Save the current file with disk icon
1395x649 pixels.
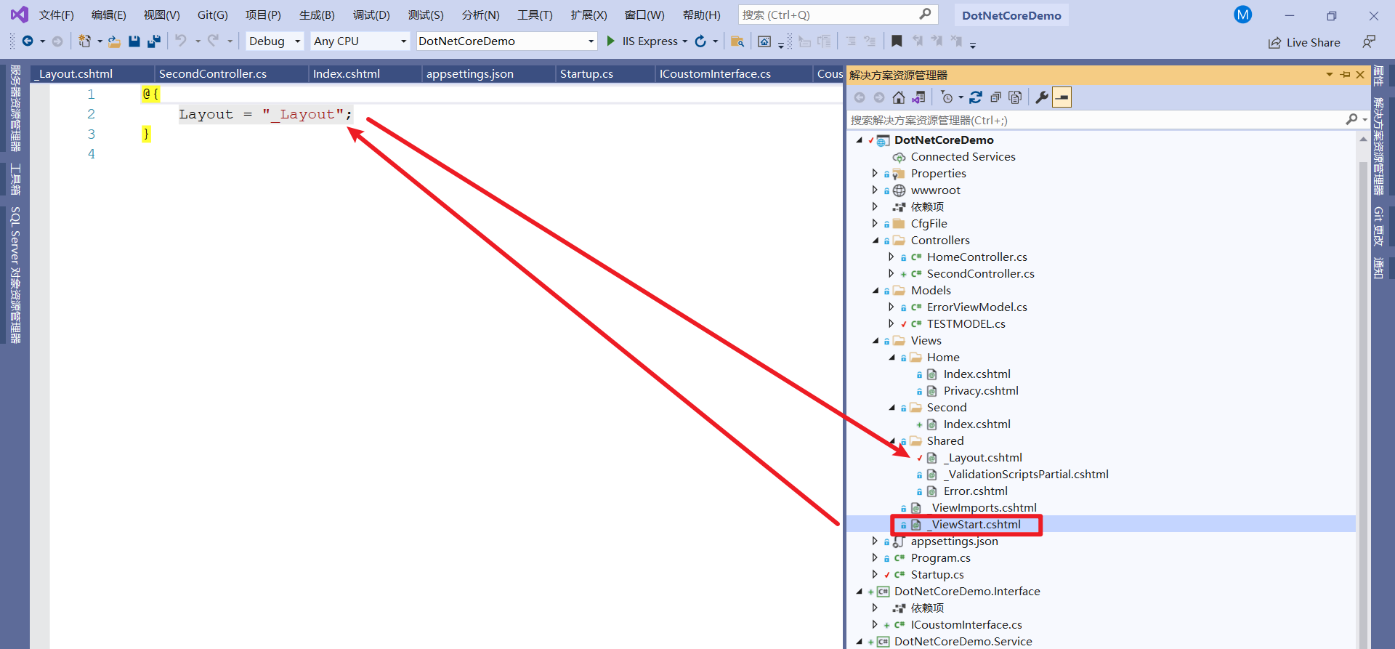134,41
